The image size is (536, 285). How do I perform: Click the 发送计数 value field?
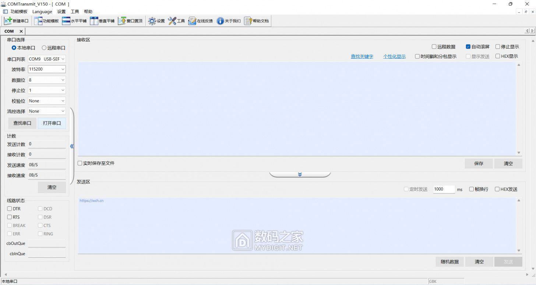pyautogui.click(x=47, y=144)
